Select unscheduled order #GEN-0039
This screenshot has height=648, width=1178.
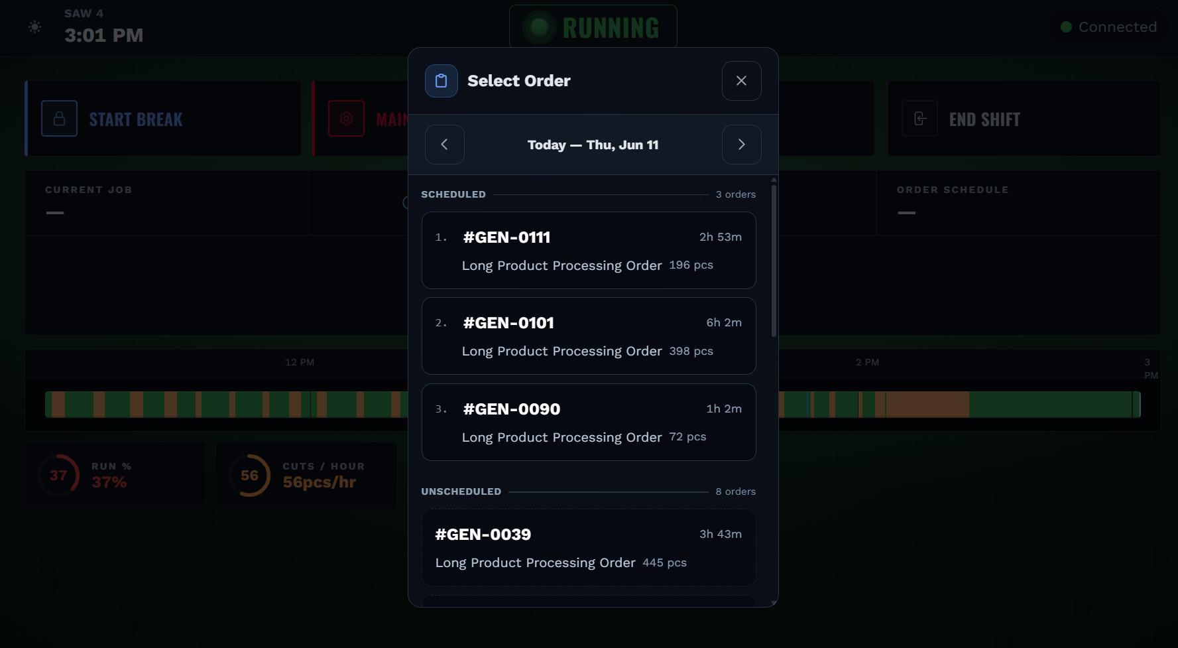point(589,548)
